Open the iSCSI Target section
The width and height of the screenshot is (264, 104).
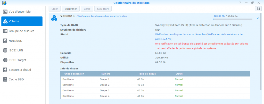click(22, 60)
